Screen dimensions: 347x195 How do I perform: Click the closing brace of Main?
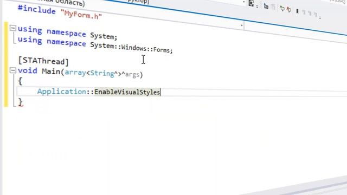pyautogui.click(x=21, y=102)
